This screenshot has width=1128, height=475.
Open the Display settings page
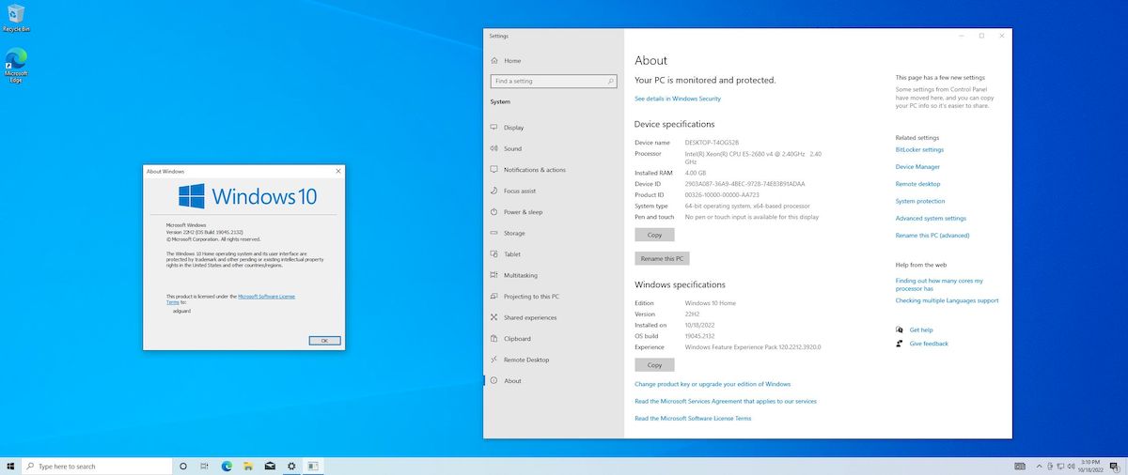513,128
